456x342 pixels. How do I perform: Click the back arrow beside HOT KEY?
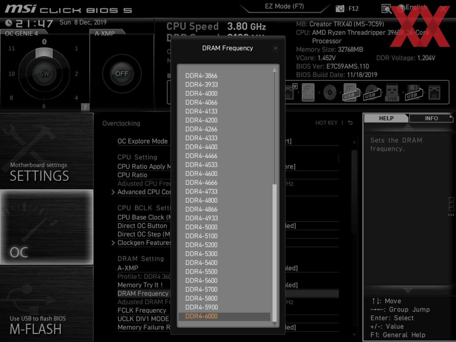pos(350,123)
